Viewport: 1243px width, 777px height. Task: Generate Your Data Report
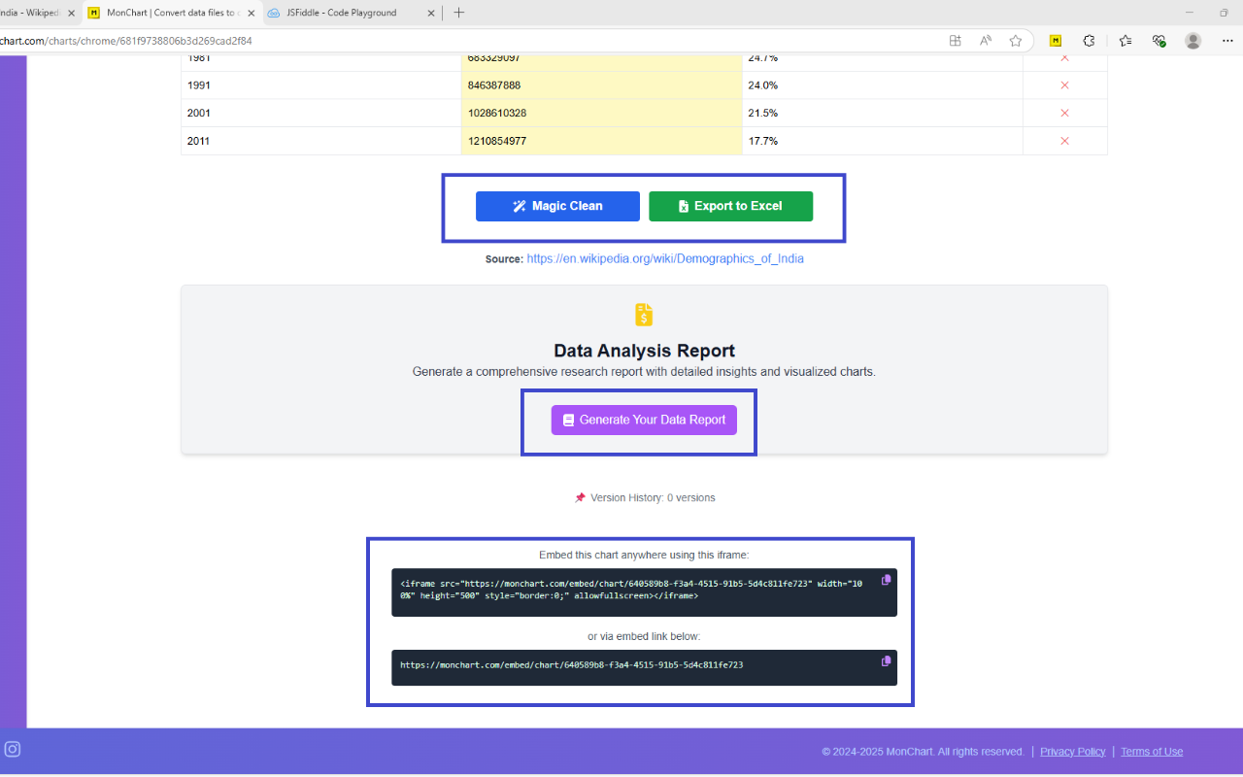pyautogui.click(x=644, y=419)
